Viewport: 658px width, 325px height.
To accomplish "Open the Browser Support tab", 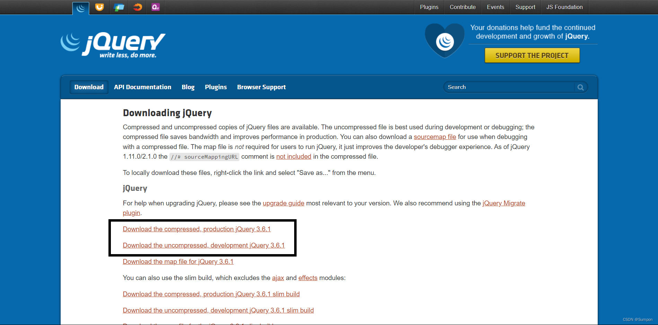I will 262,87.
